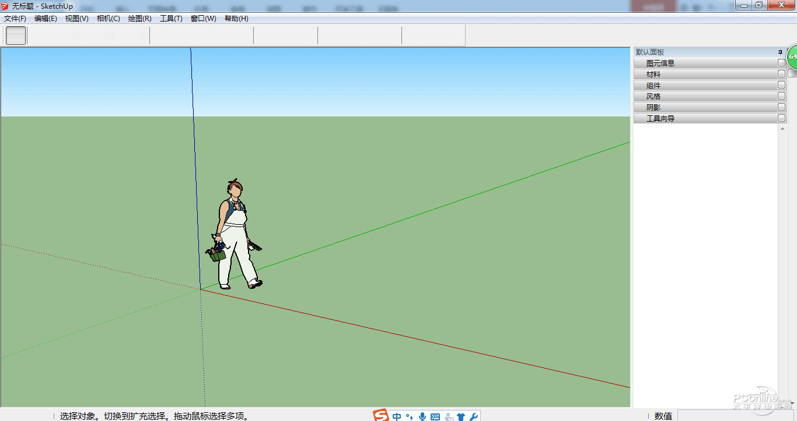Open the 帮助(H) menu

(236, 19)
